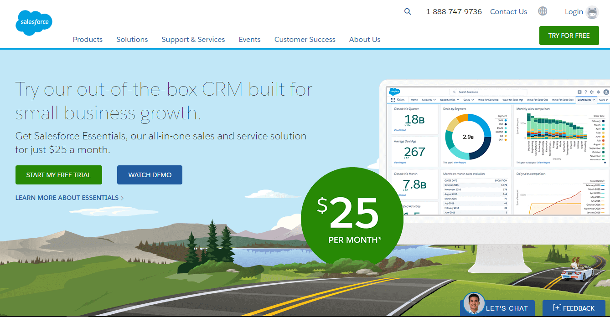The height and width of the screenshot is (317, 610).
Task: Click the '7.8B' Closed this Month value
Action: click(x=414, y=184)
